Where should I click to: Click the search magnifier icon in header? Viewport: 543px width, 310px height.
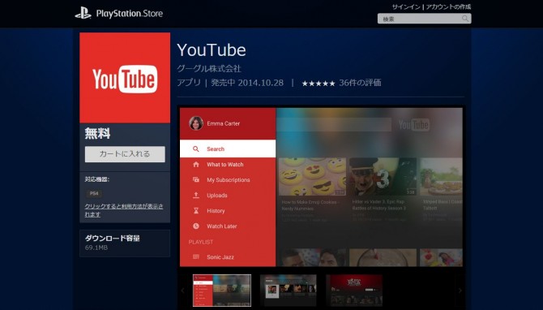(x=465, y=19)
